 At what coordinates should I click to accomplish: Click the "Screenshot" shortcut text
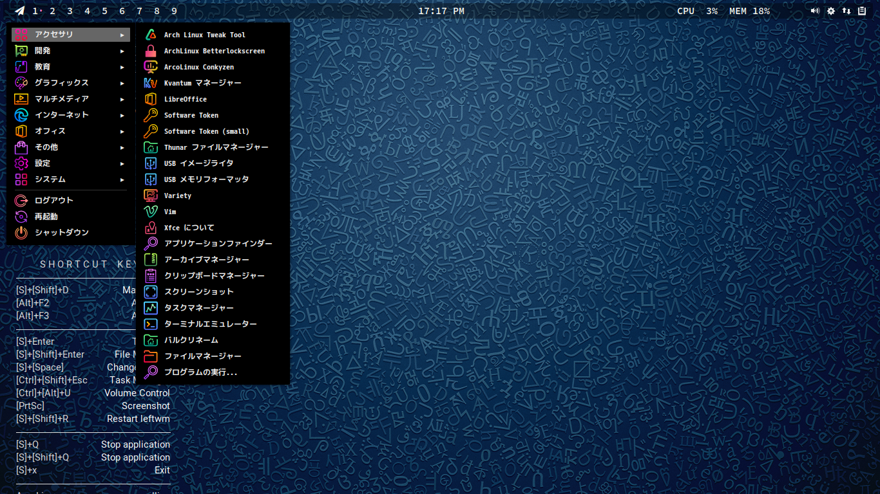coord(146,406)
